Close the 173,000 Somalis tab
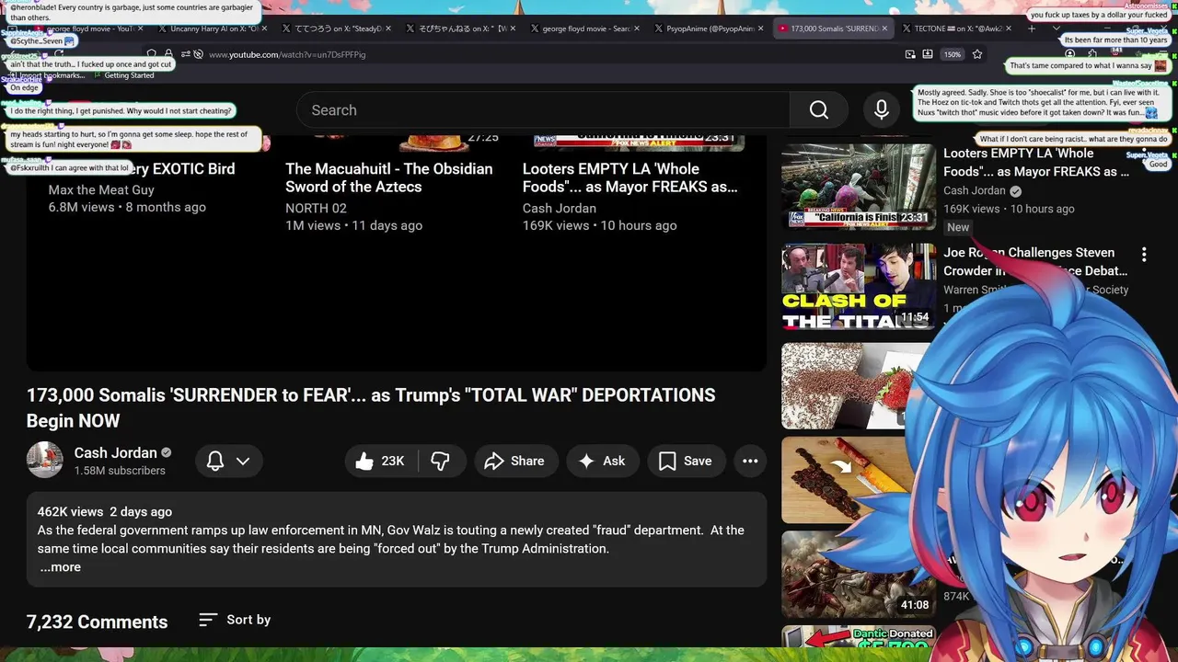This screenshot has height=662, width=1178. [885, 29]
